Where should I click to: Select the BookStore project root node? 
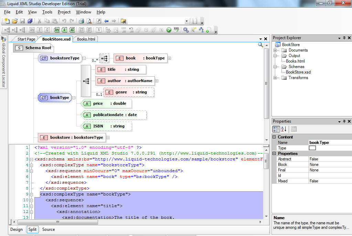point(291,45)
